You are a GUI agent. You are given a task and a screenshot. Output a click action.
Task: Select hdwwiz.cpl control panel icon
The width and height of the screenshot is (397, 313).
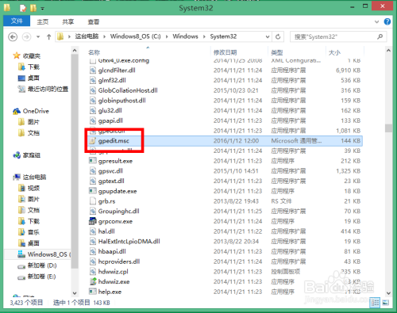point(92,272)
